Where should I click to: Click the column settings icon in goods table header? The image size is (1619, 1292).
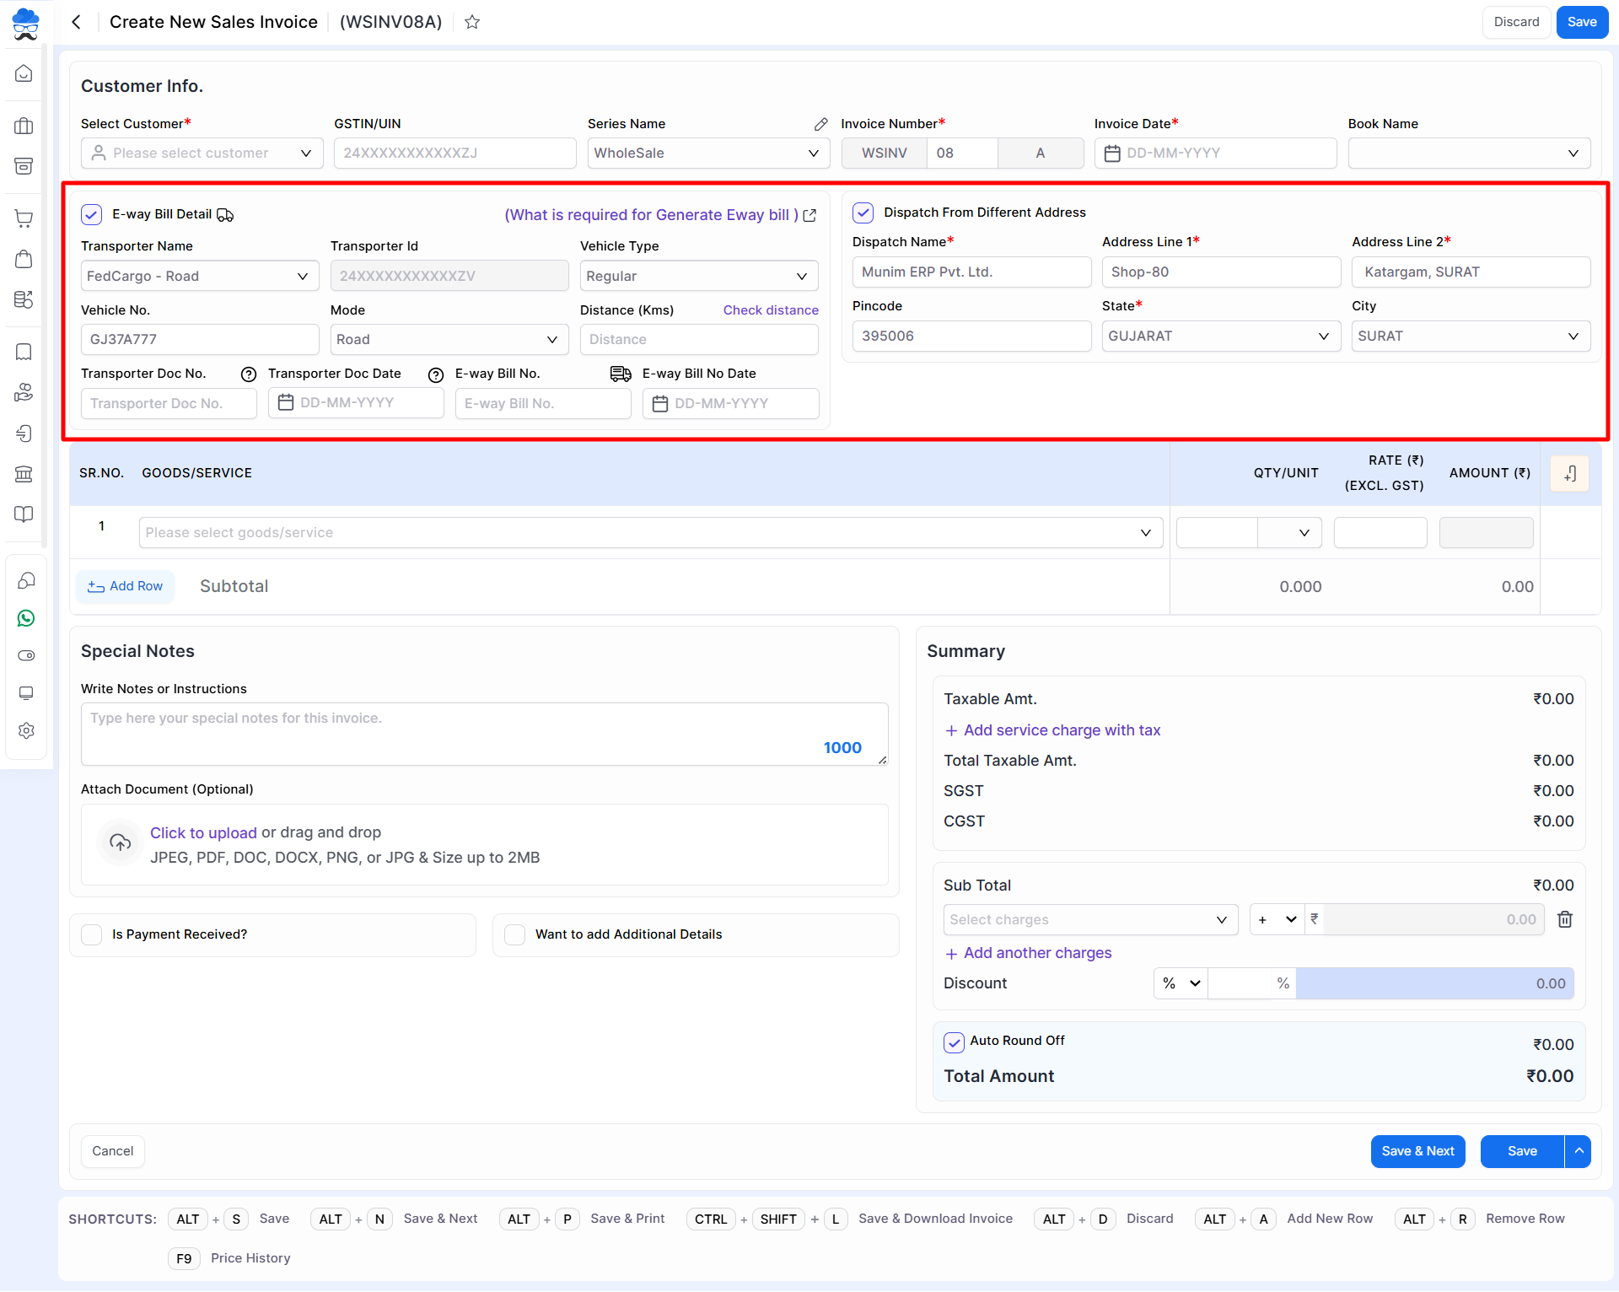(1570, 474)
